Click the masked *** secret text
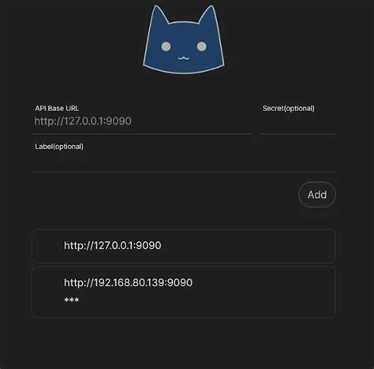This screenshot has height=369, width=374. coord(72,300)
